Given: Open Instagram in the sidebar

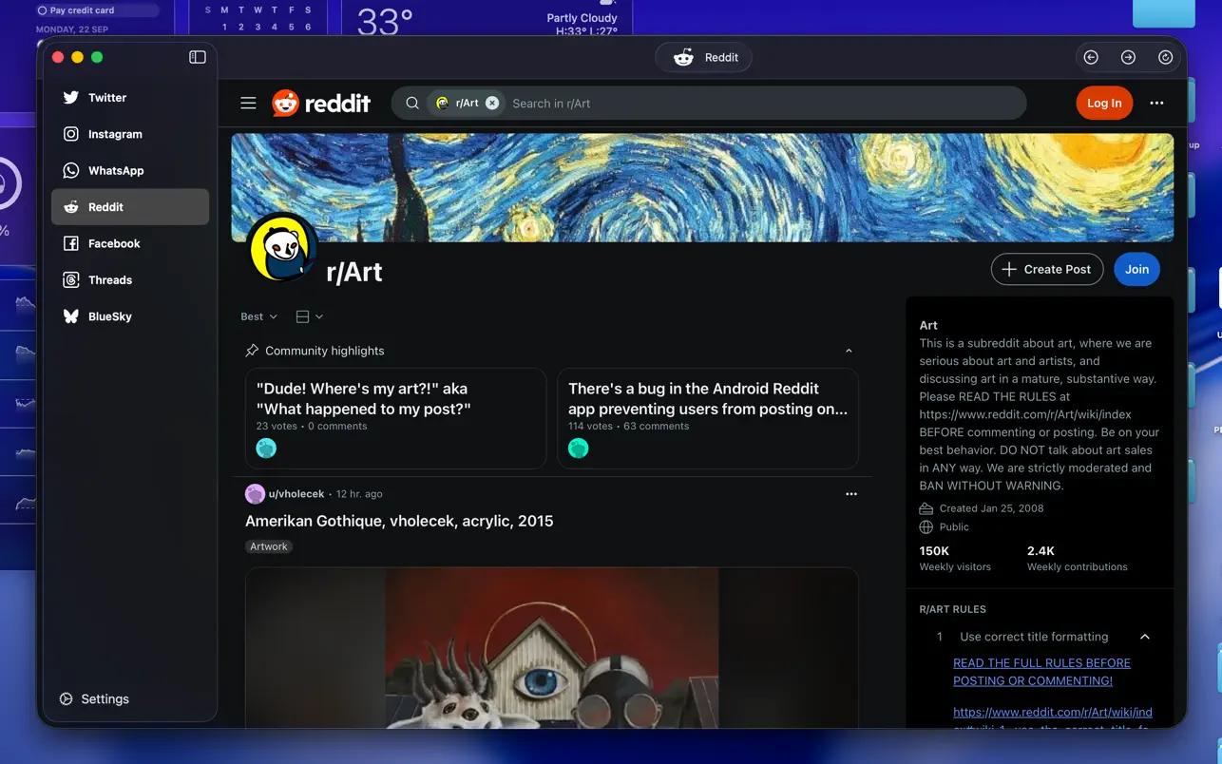Looking at the screenshot, I should click(130, 134).
